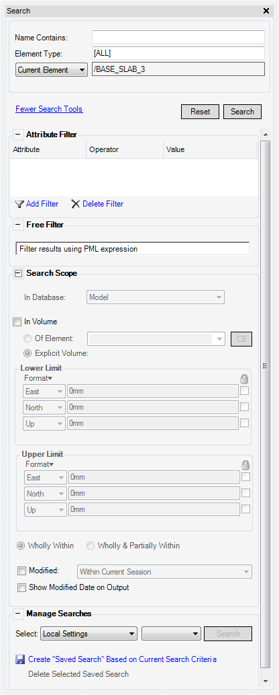
Task: Enable the In Volume checkbox
Action: (17, 322)
